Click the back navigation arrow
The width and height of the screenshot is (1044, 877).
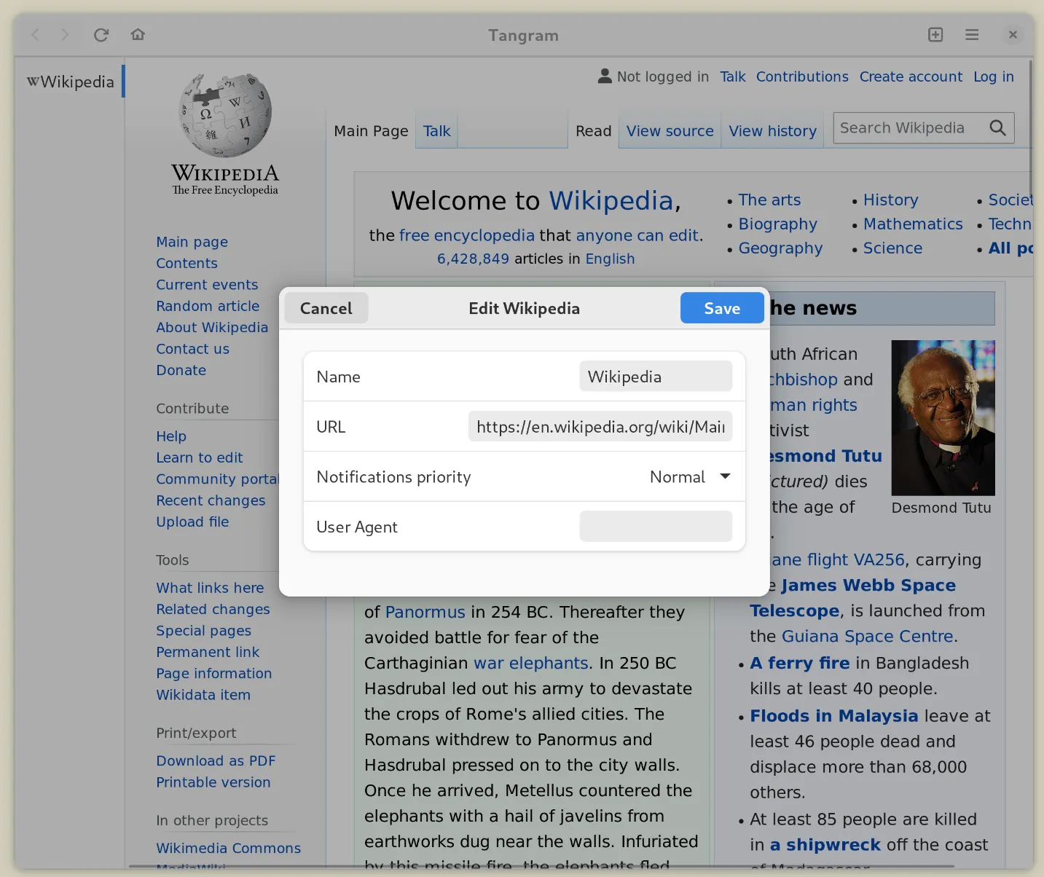pyautogui.click(x=36, y=35)
